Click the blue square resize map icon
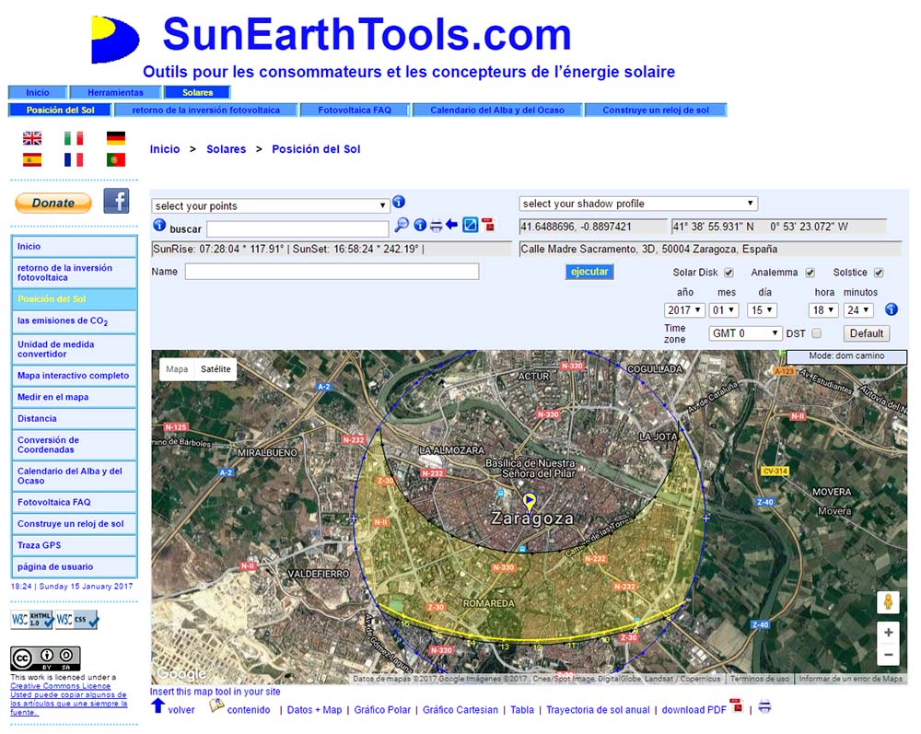 click(471, 225)
